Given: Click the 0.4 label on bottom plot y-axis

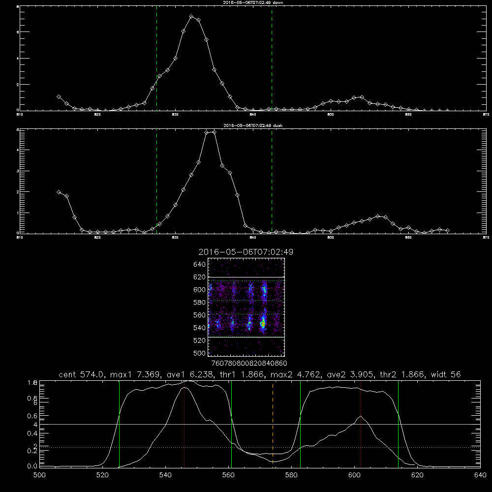Looking at the screenshot, I should pyautogui.click(x=32, y=433).
